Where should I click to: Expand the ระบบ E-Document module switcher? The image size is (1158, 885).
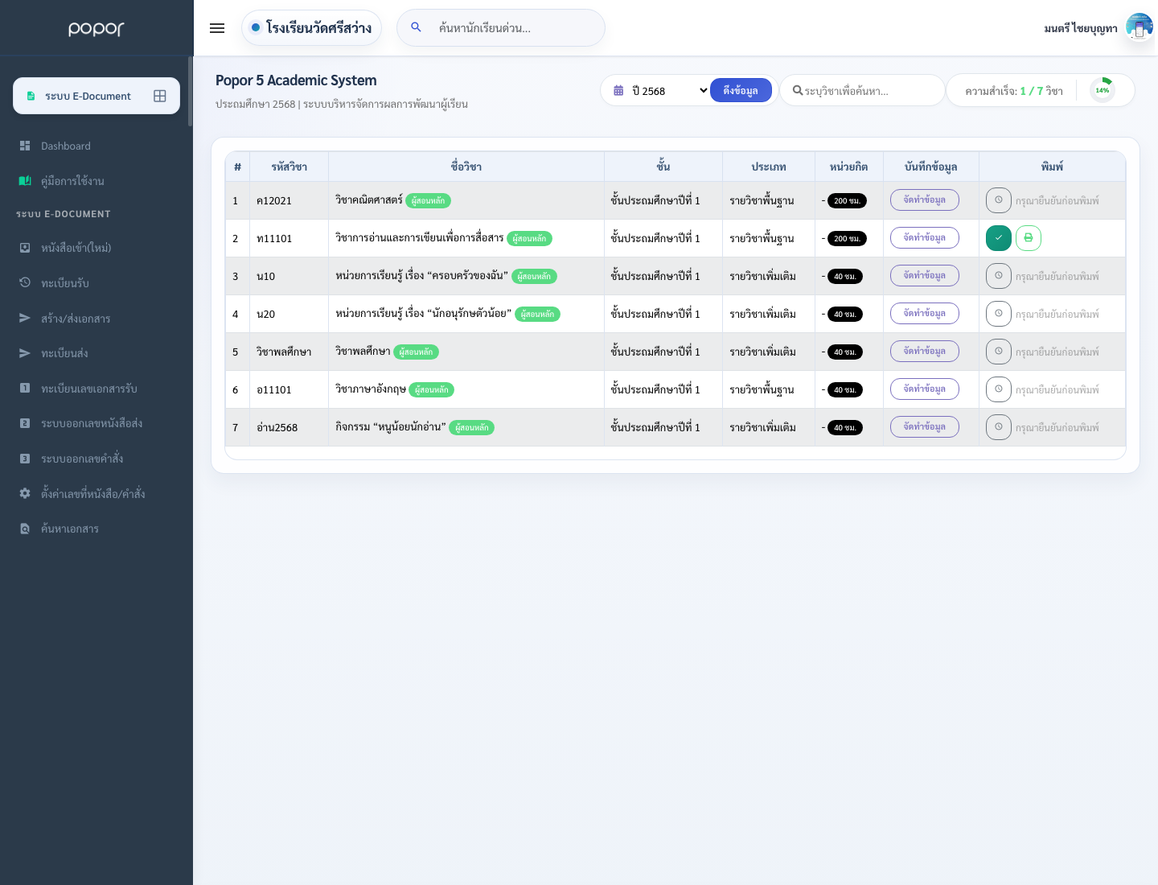[x=96, y=96]
